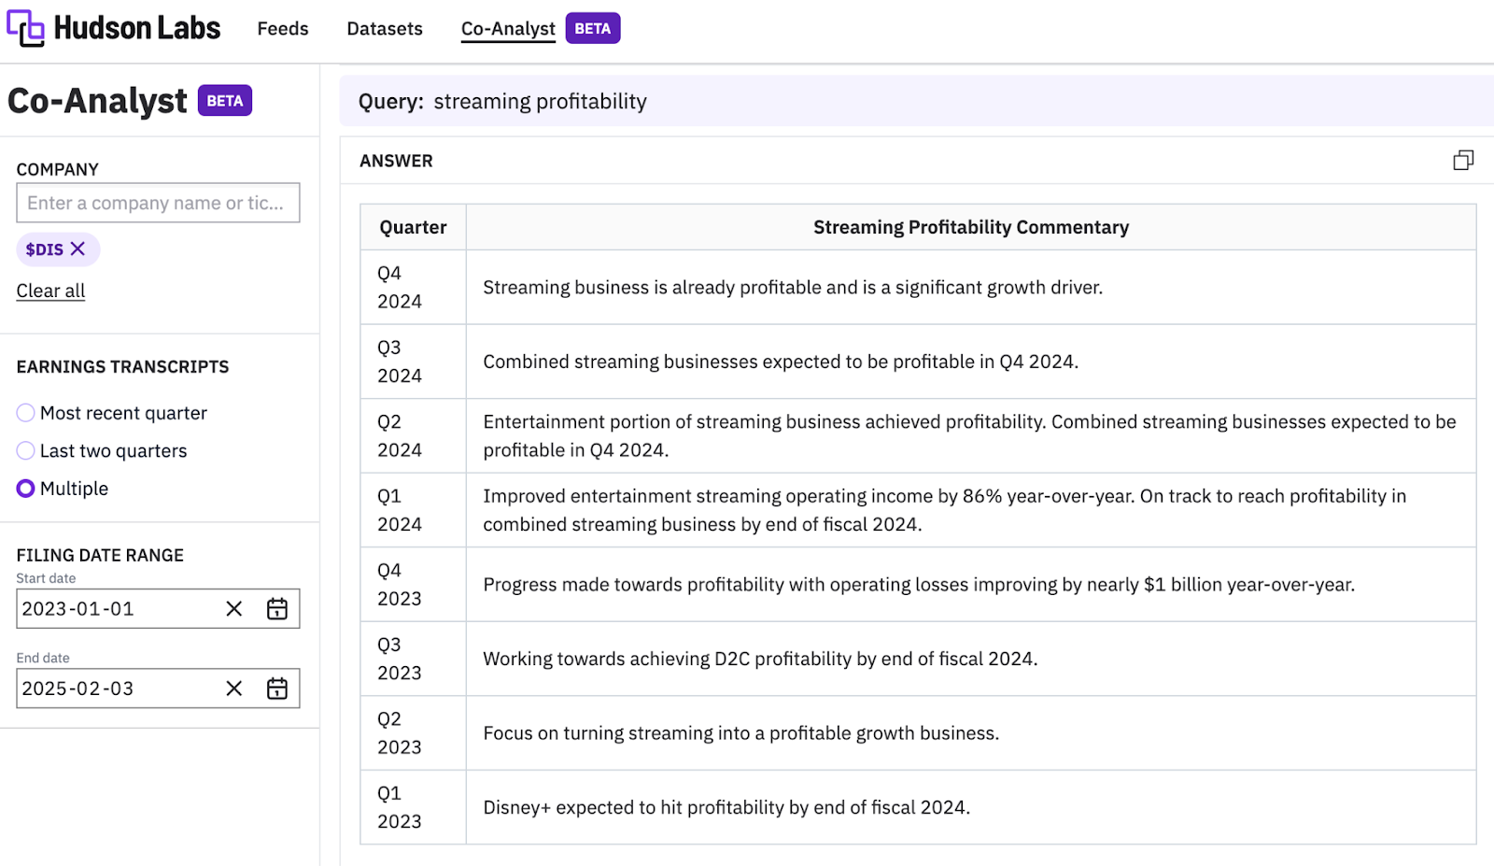Click the Hudson Labs logo icon
1494x866 pixels.
click(25, 28)
